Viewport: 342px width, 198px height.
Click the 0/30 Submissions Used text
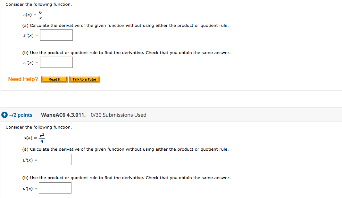pos(119,115)
